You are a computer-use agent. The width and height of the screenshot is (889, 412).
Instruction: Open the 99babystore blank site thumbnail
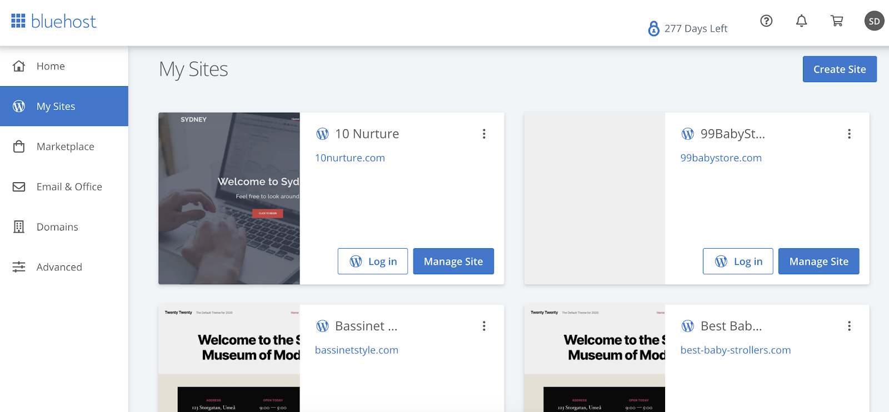tap(595, 198)
